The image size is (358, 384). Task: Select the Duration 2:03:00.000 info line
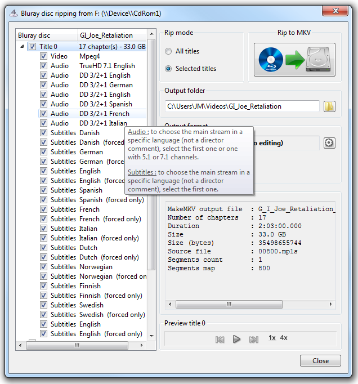click(x=235, y=226)
